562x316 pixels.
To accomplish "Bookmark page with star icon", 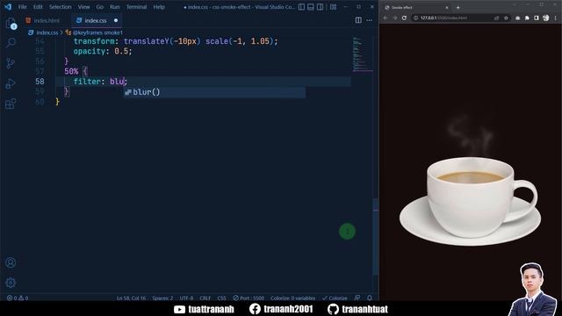I will (506, 18).
